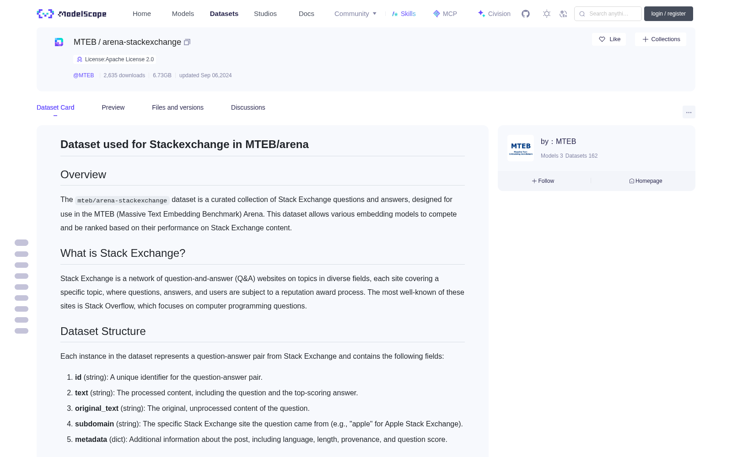Add dataset to Collections

pyautogui.click(x=661, y=39)
